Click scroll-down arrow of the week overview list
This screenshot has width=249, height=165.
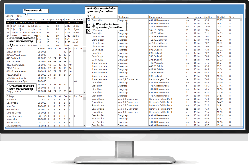[84, 45]
